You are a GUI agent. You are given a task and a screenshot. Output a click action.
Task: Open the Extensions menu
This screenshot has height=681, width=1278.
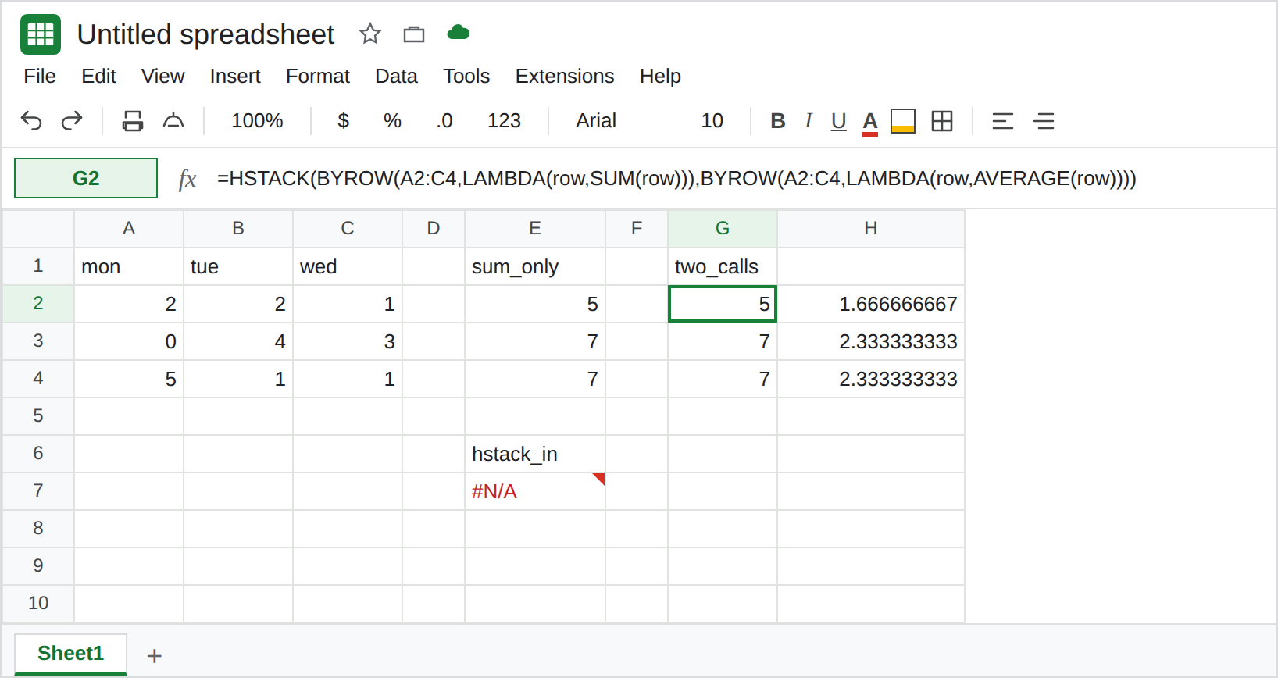coord(565,76)
